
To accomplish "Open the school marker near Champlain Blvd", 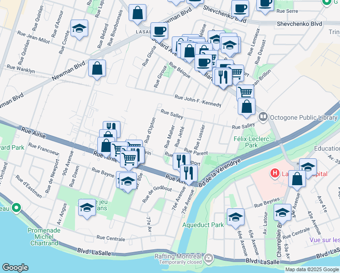I will point(282,214).
